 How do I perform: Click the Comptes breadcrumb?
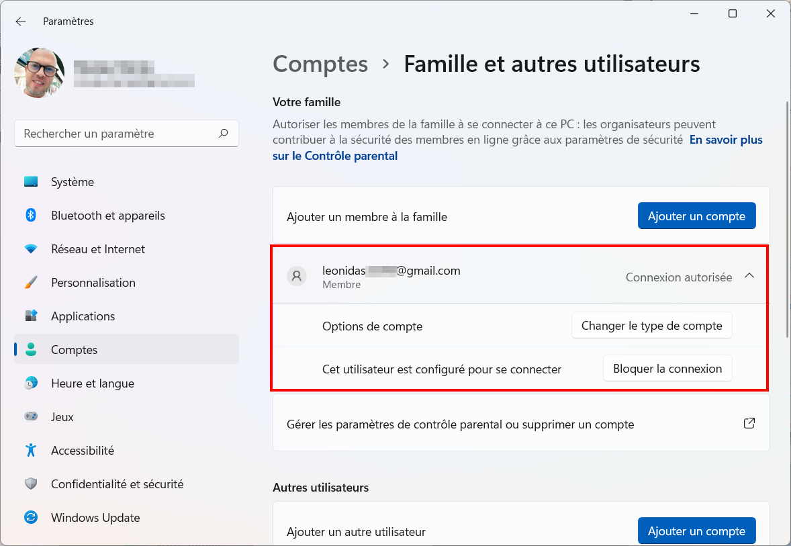320,64
